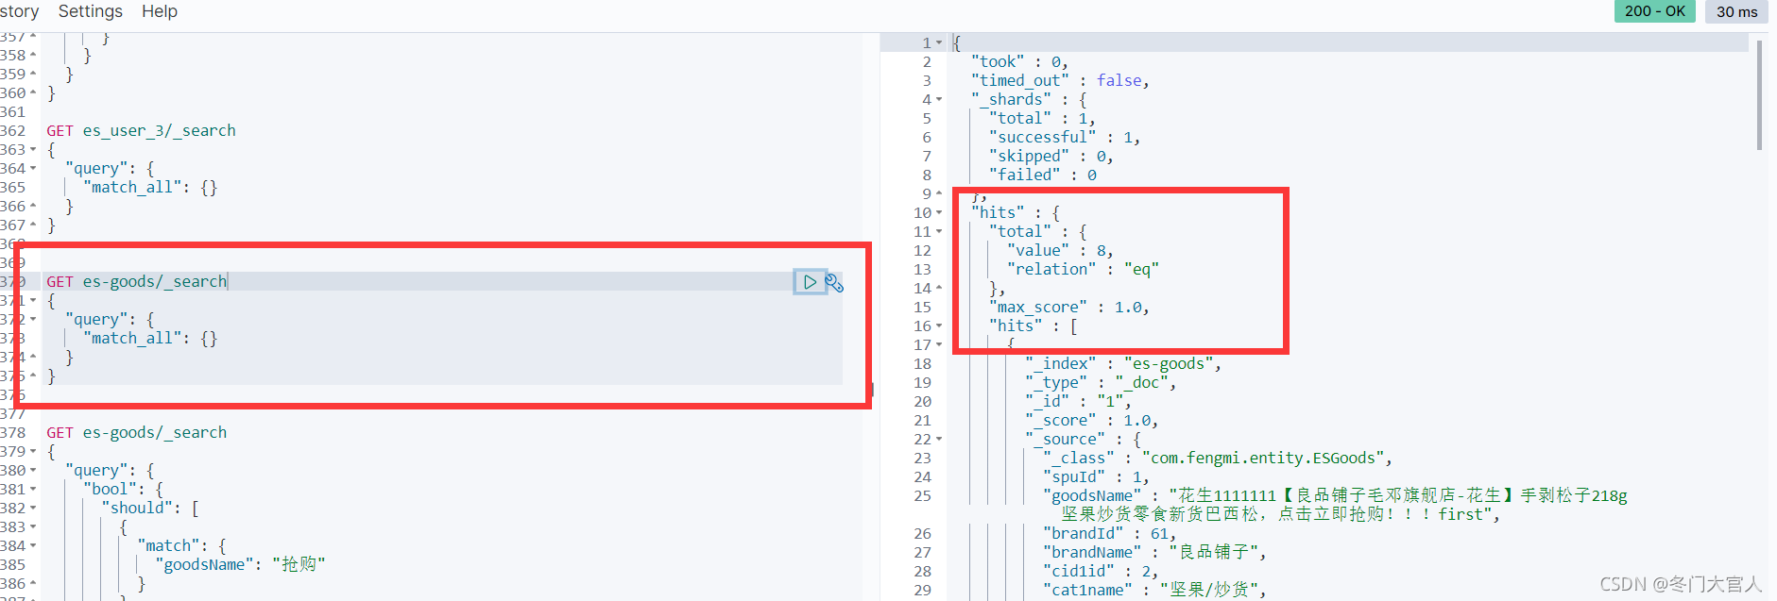The height and width of the screenshot is (601, 1777).
Task: Click the "skipped" : 0 response line
Action: tap(1051, 156)
